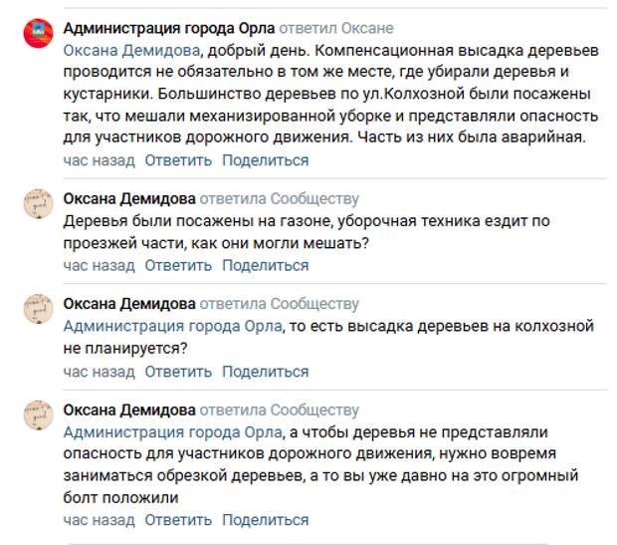The image size is (617, 545).
Task: Share the last comment ending болт положили
Action: 266,520
